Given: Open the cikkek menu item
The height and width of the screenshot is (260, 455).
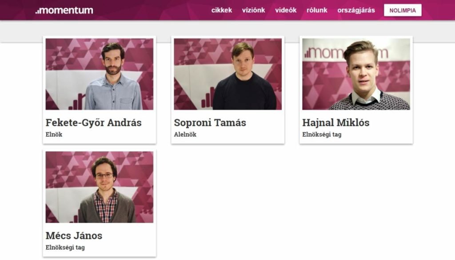Looking at the screenshot, I should pos(222,10).
